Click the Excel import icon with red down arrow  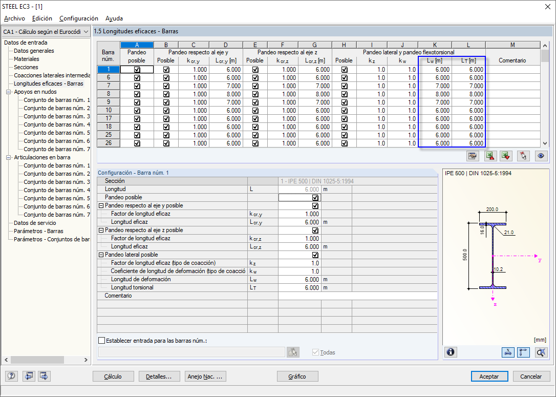pos(506,156)
